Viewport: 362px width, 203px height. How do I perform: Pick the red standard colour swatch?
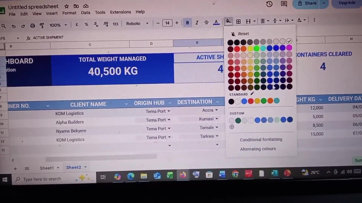point(251,101)
